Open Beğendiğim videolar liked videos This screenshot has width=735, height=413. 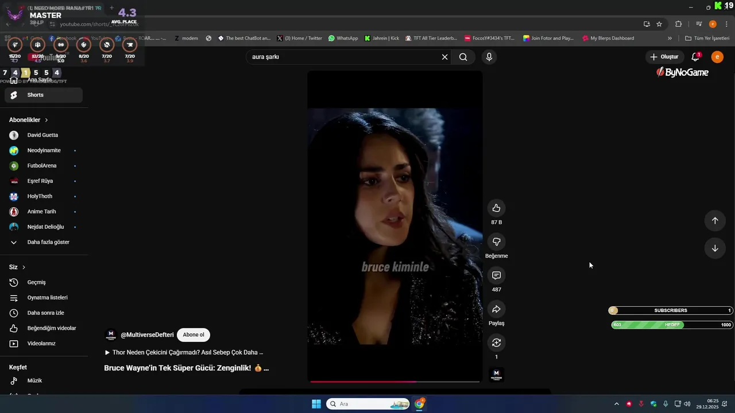(x=44, y=328)
